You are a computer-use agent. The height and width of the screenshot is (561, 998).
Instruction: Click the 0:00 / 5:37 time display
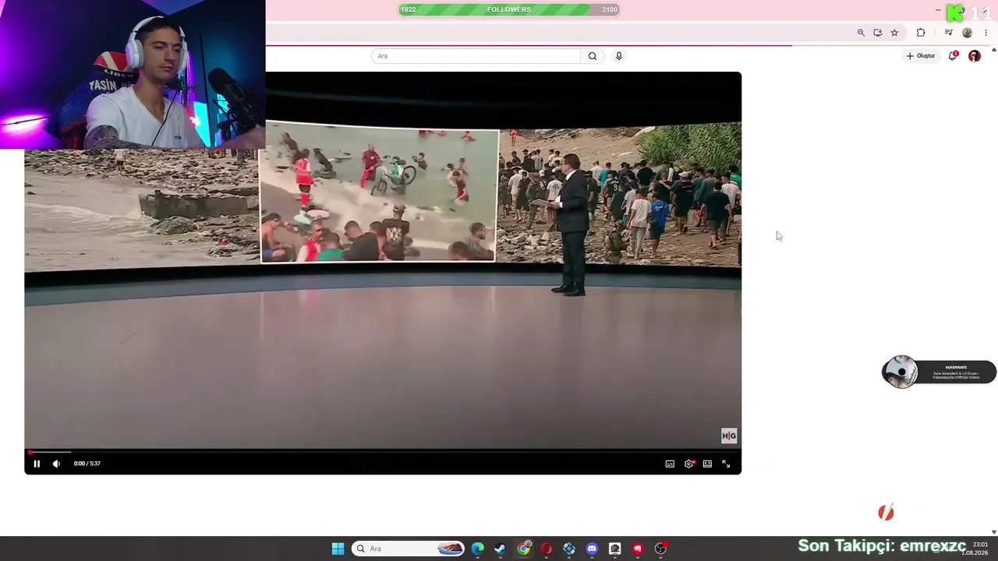[87, 464]
